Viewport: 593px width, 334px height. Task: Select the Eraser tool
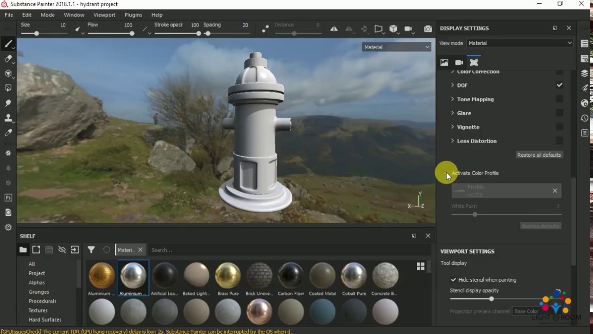click(x=8, y=59)
